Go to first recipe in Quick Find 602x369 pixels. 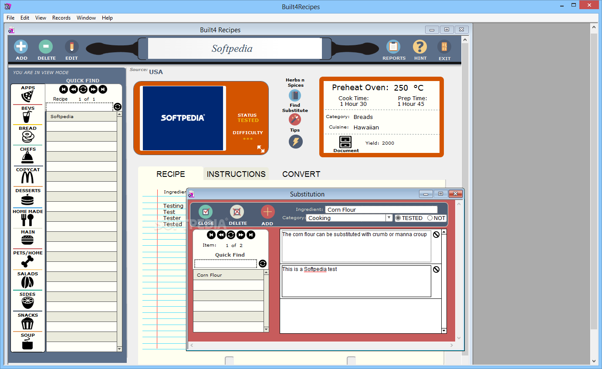[63, 89]
